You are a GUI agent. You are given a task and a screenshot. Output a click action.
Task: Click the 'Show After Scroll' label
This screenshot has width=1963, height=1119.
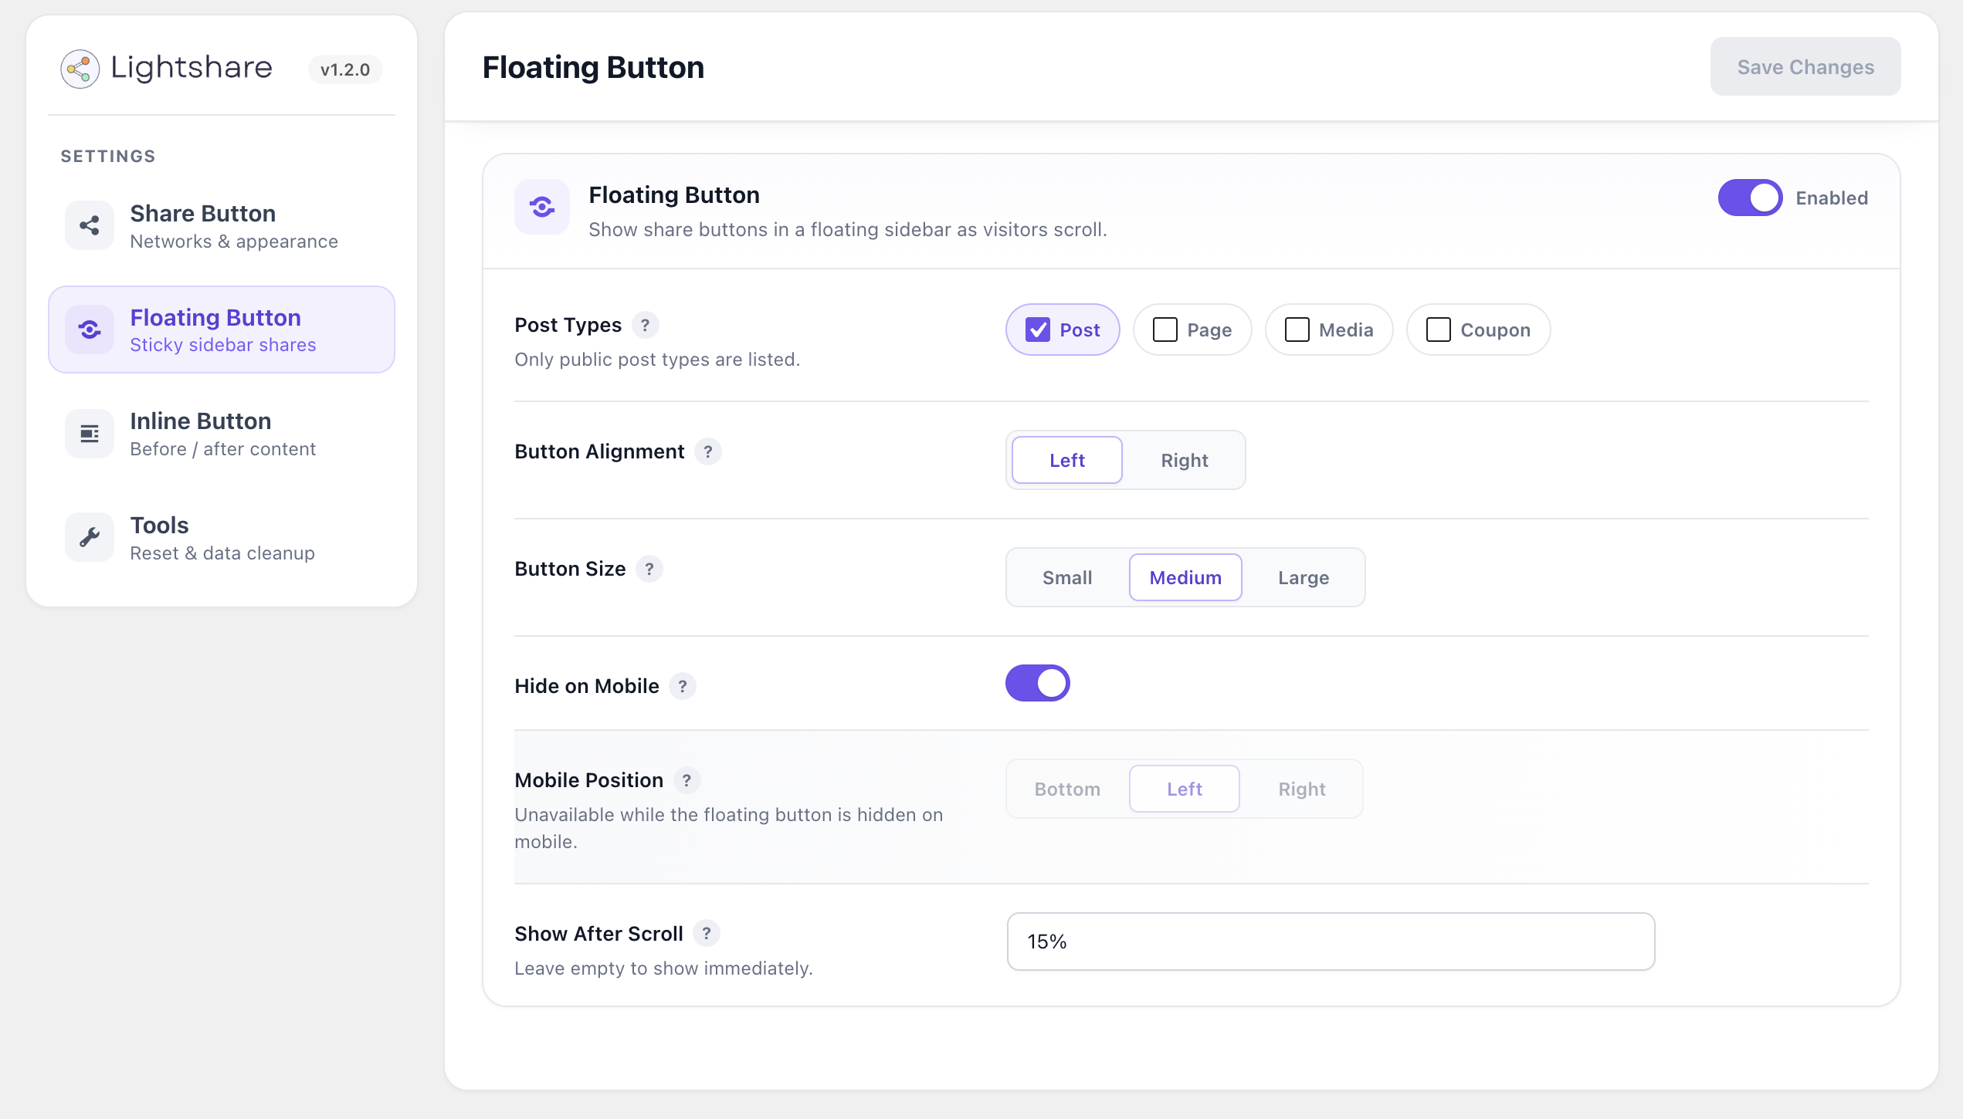pos(598,934)
